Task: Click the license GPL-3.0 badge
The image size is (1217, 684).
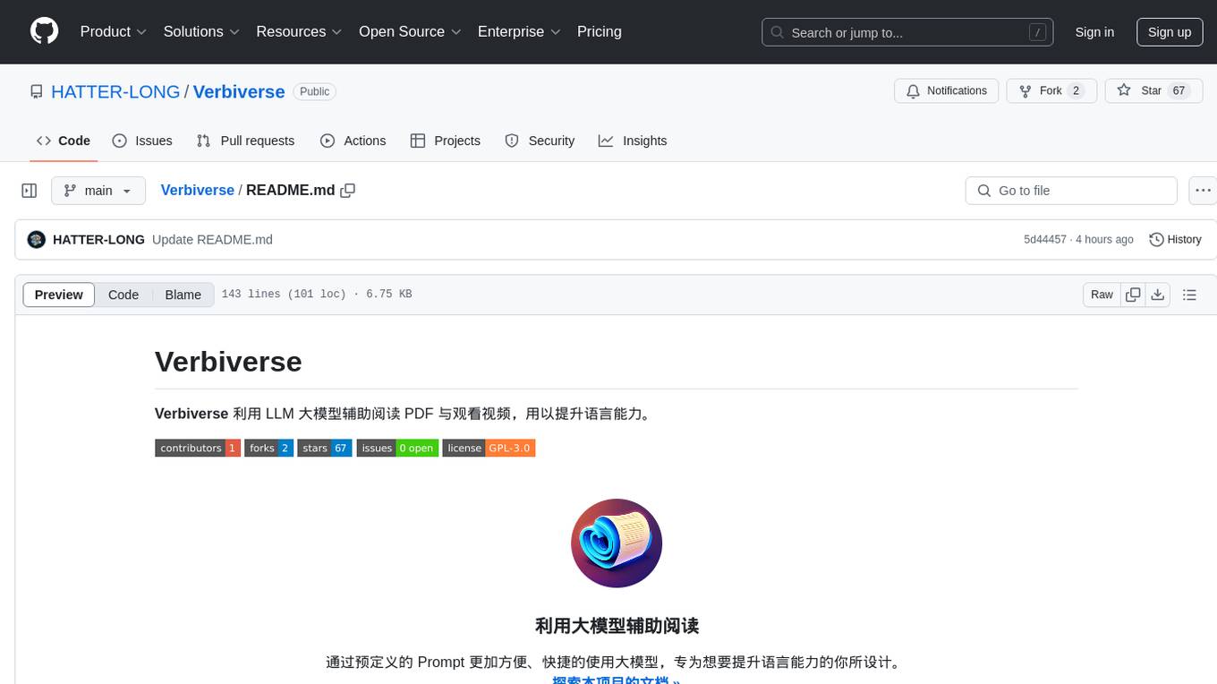Action: pos(489,448)
